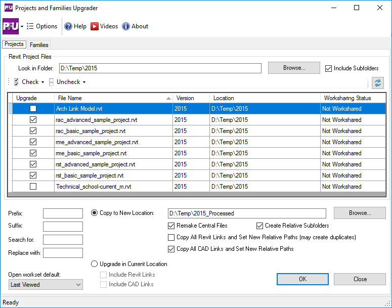This screenshot has width=392, height=308.
Task: Select Upgrade in Current Location option
Action: (x=94, y=263)
